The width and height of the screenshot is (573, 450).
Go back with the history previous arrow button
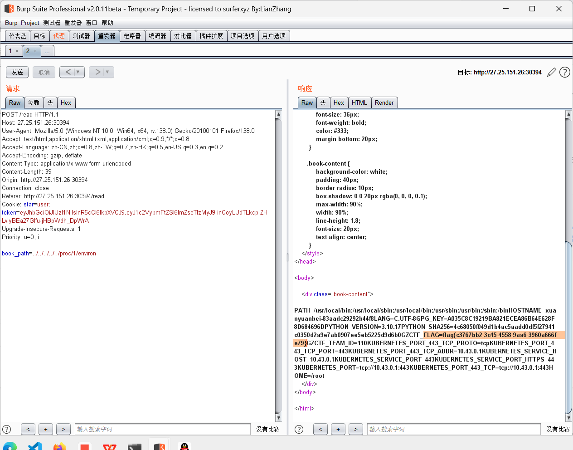68,72
